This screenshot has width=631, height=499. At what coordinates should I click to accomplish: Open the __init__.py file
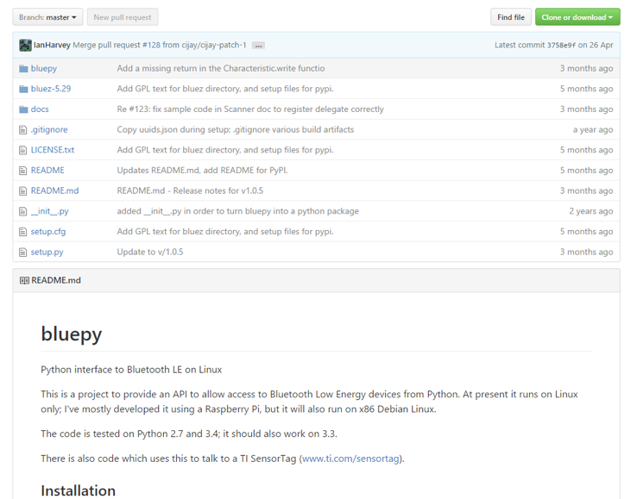[49, 211]
